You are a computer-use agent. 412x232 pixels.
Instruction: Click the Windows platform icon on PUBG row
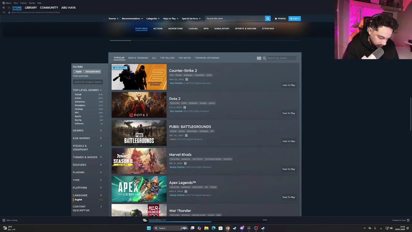pyautogui.click(x=186, y=135)
